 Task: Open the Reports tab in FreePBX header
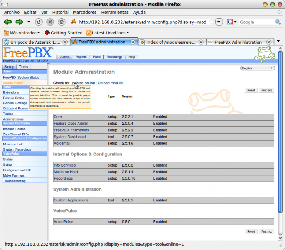(81, 57)
